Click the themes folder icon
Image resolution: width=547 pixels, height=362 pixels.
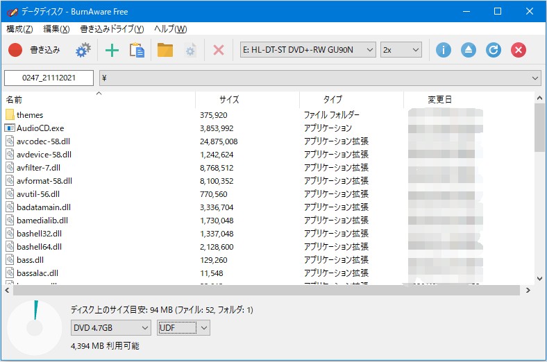point(10,114)
